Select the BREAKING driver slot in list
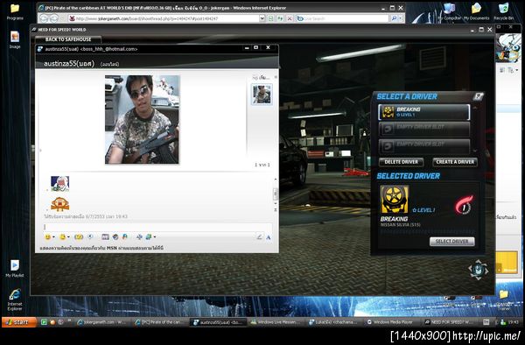This screenshot has width=525, height=345. 423,112
